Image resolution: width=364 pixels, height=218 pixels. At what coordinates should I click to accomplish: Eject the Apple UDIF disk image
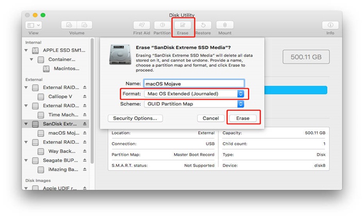85,188
